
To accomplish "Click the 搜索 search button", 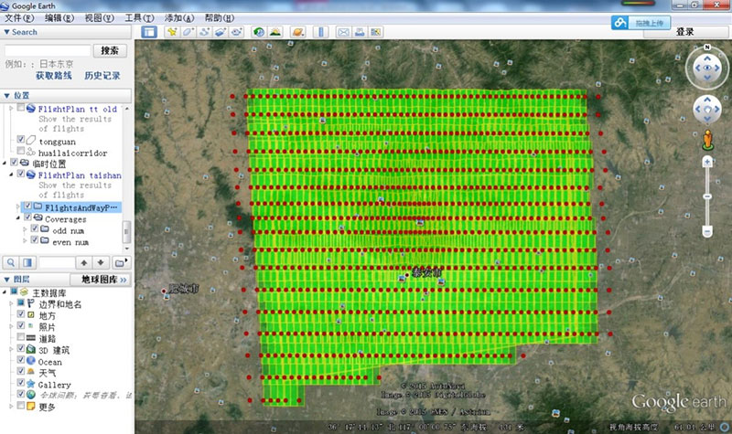I will coord(110,50).
